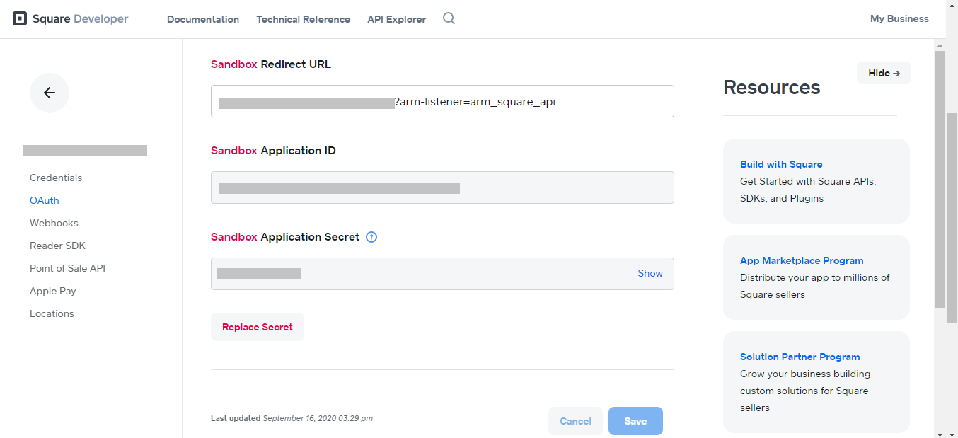
Task: Select Locations in the sidebar
Action: click(52, 313)
